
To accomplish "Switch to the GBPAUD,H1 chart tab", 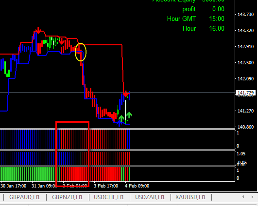I will pos(25,197).
